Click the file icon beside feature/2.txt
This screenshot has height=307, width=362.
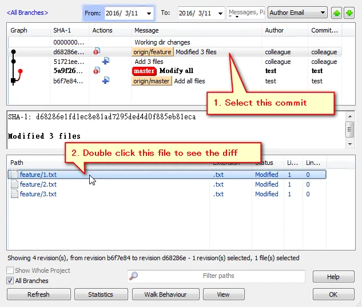coord(14,184)
